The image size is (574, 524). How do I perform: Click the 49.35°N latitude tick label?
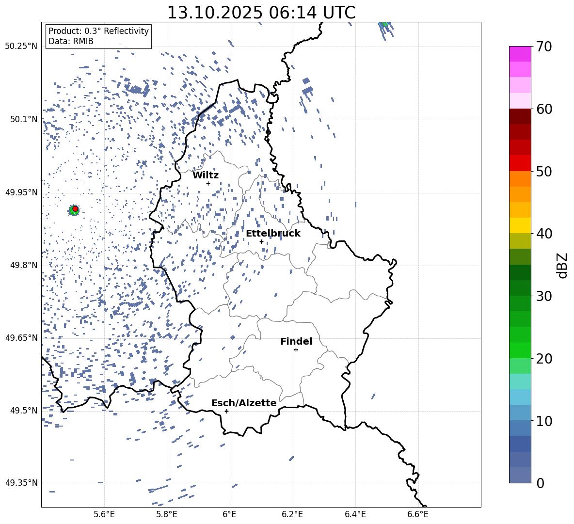click(21, 483)
